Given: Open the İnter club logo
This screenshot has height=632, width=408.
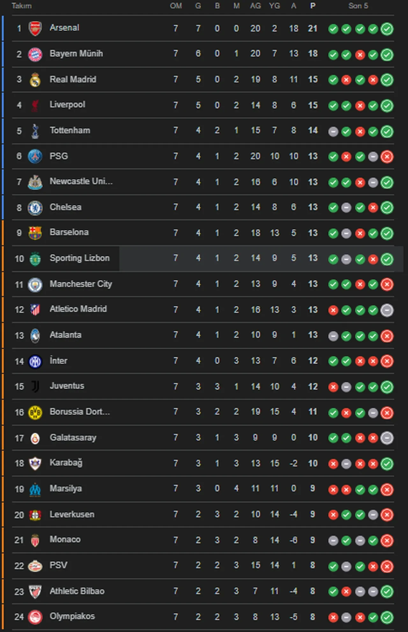Looking at the screenshot, I should 35,361.
